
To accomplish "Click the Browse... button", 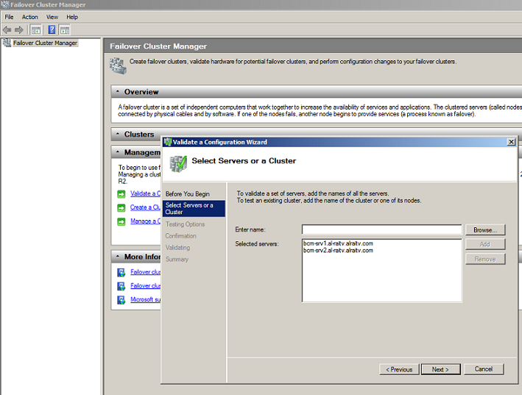I will (485, 229).
